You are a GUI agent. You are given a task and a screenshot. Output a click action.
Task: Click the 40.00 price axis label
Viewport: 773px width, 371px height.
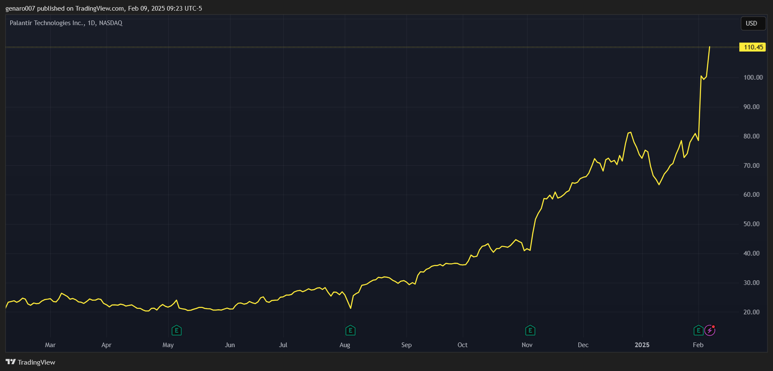click(751, 253)
